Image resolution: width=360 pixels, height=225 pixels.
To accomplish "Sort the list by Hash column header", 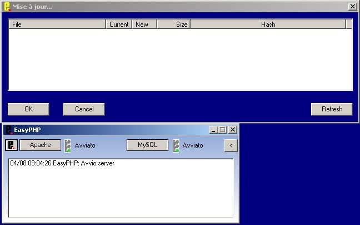I will (x=268, y=24).
